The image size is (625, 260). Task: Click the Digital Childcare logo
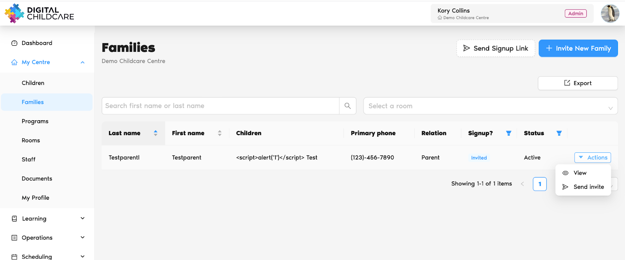tap(39, 13)
